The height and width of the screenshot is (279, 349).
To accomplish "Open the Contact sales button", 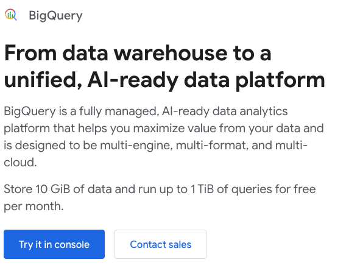I will click(160, 244).
